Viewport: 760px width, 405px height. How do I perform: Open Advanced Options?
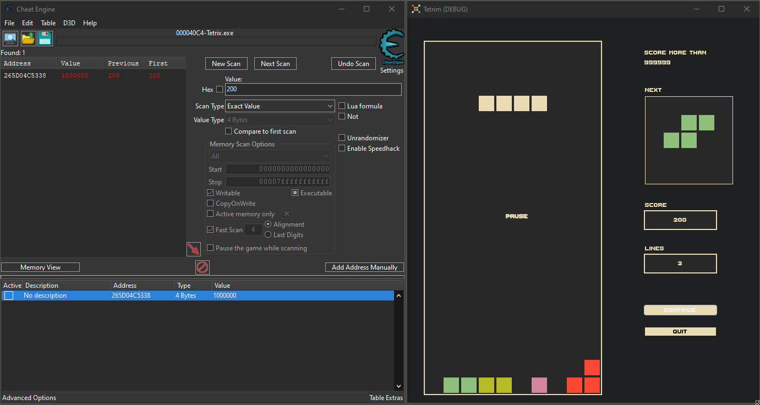tap(29, 398)
